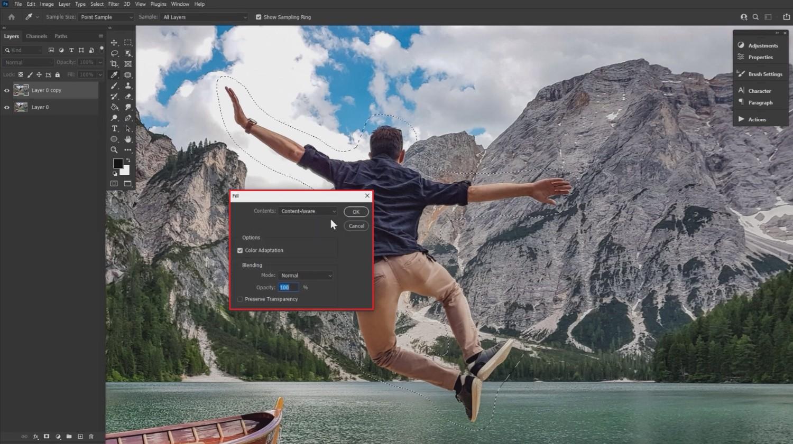Open the Filter menu
The image size is (793, 444).
pyautogui.click(x=114, y=4)
